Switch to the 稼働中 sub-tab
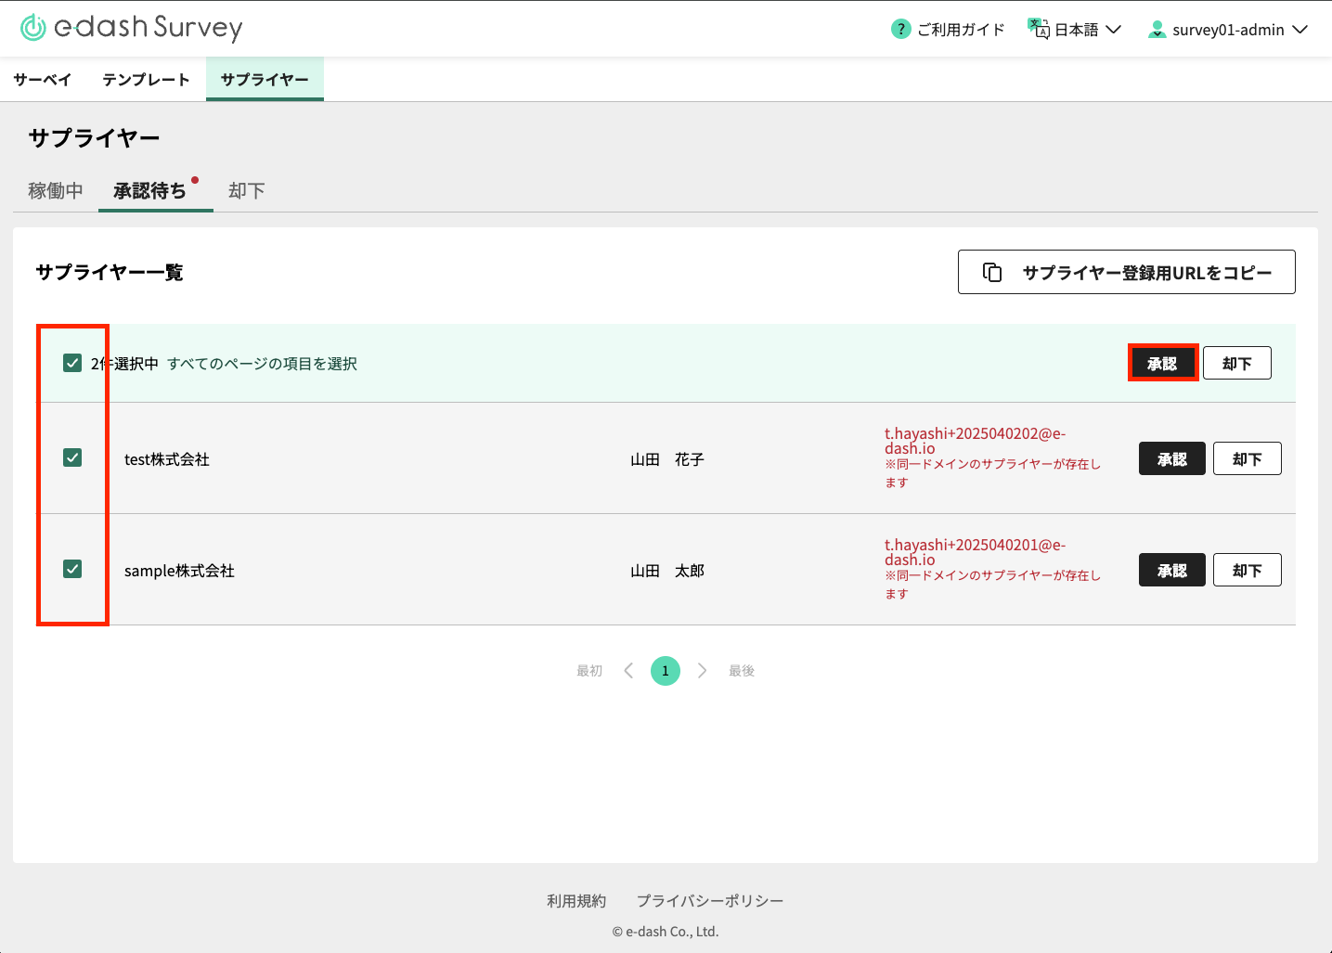This screenshot has height=953, width=1332. 56,190
